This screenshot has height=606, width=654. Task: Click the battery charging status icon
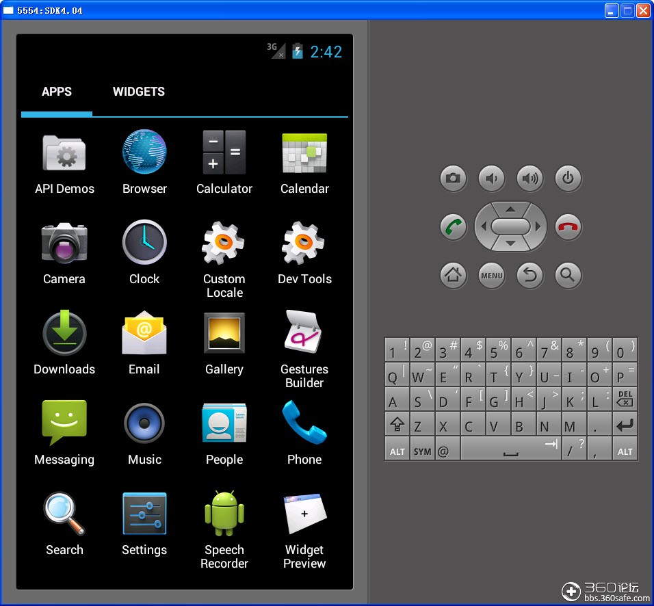tap(297, 51)
